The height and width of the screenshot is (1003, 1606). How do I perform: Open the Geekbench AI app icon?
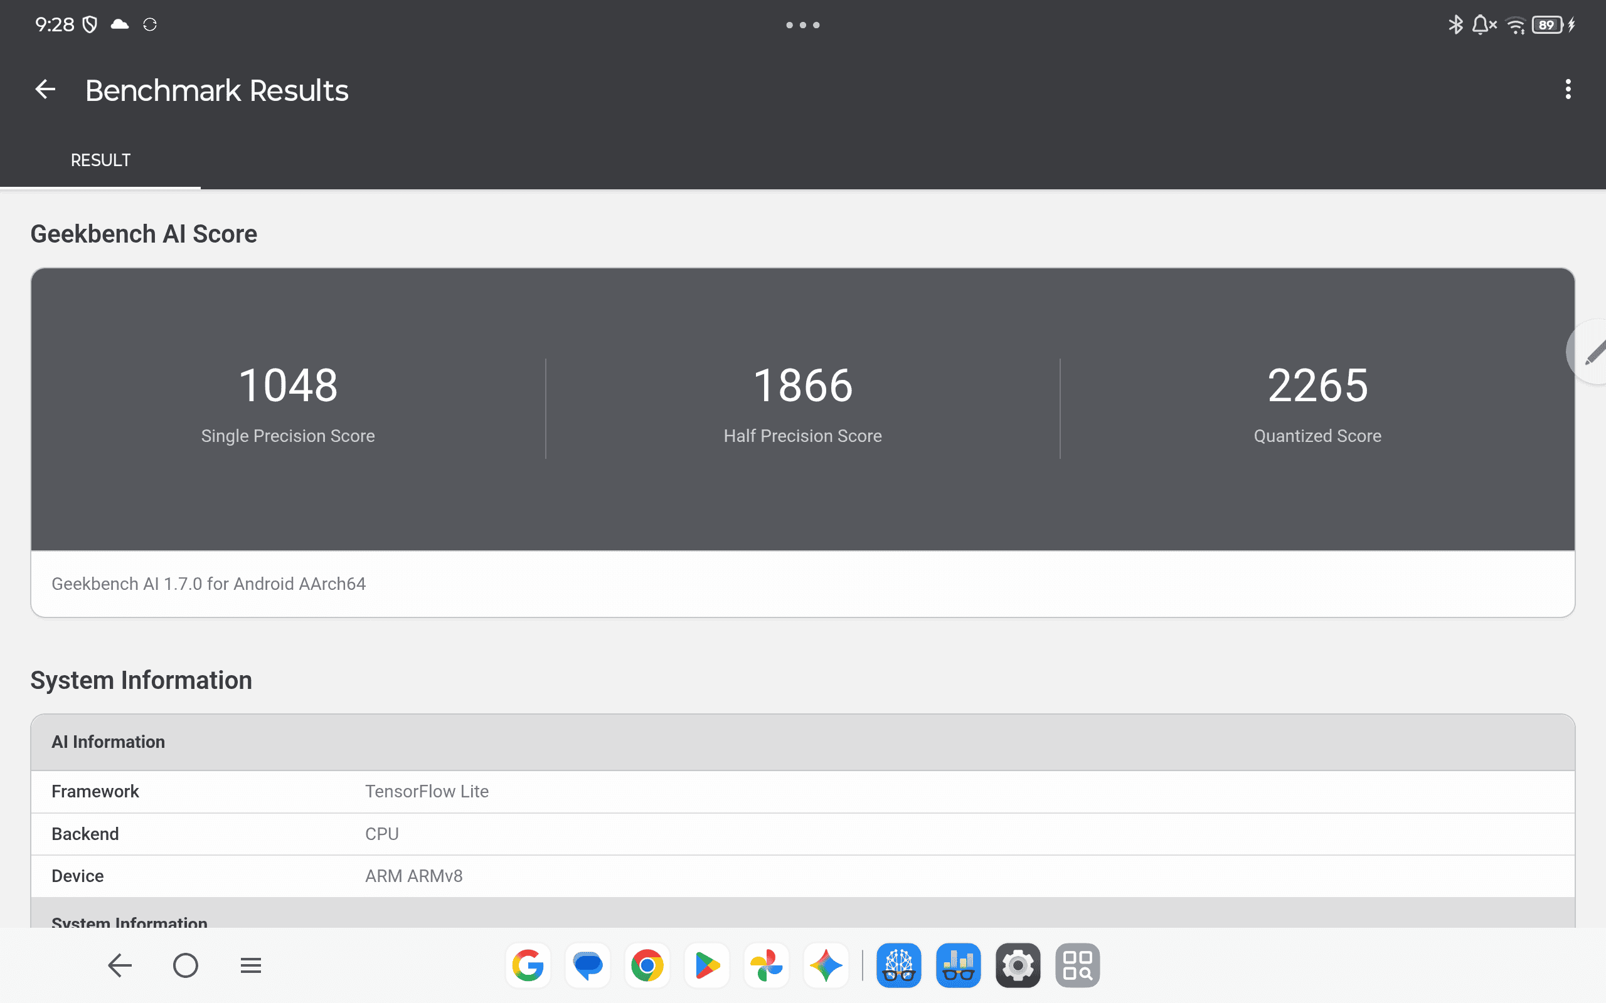[x=898, y=965]
